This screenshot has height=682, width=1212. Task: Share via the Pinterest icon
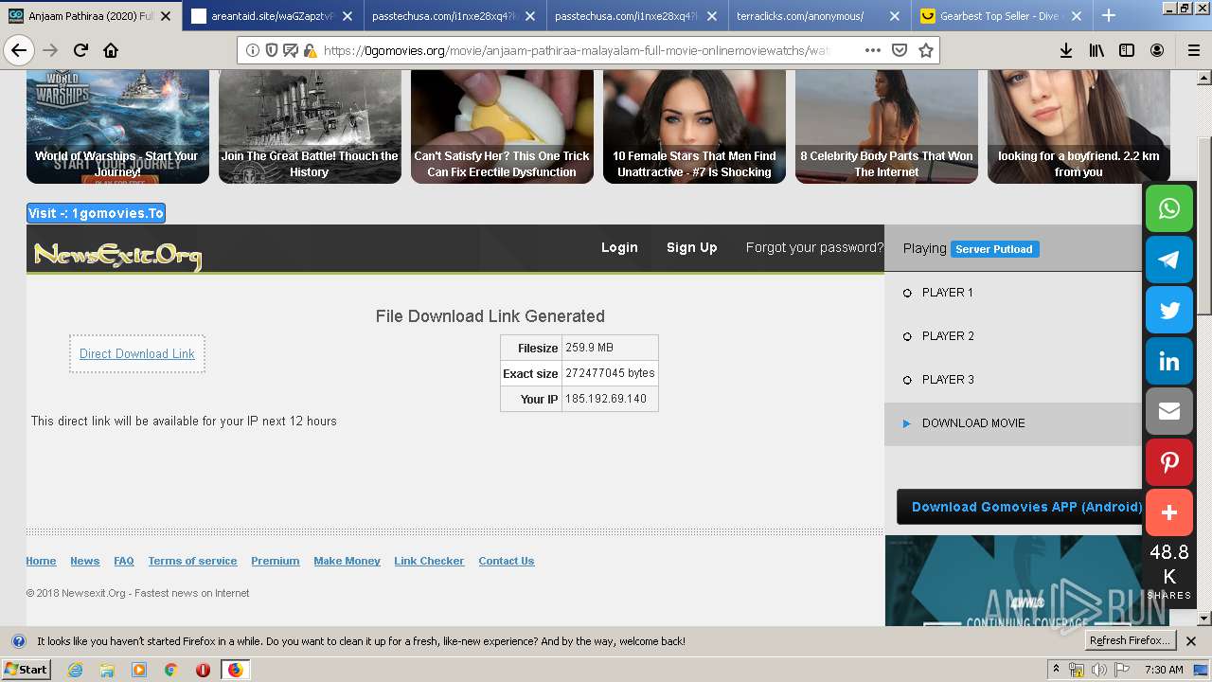1169,462
